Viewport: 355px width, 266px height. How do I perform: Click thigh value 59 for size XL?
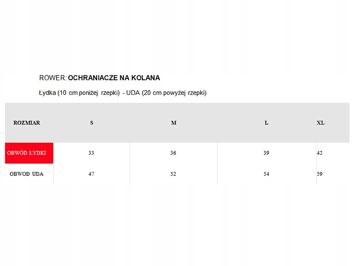319,174
